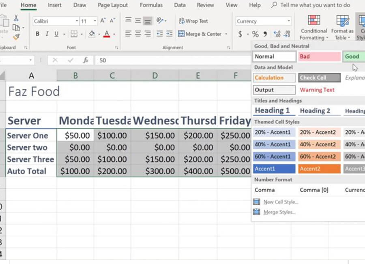
Task: Choose New Cell Style from the gallery
Action: pos(280,202)
